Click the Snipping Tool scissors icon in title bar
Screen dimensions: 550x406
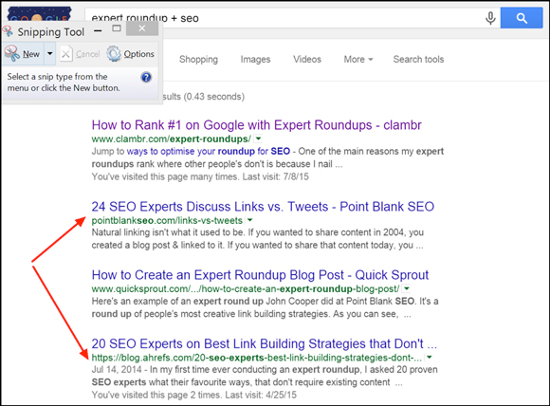(x=9, y=31)
